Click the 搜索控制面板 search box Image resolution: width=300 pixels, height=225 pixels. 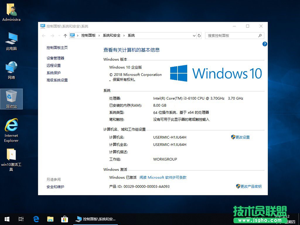pos(231,35)
